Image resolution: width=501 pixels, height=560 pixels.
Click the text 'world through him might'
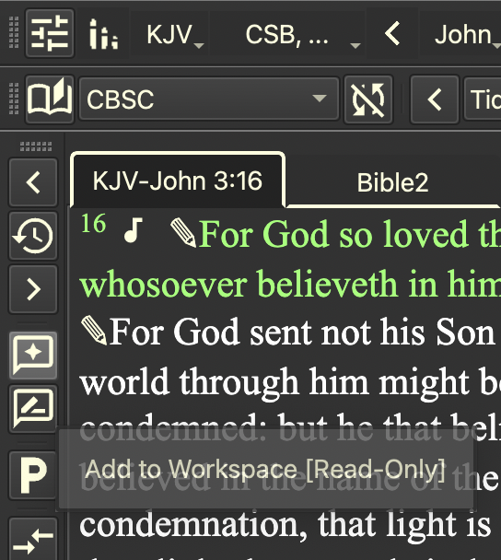click(x=274, y=382)
